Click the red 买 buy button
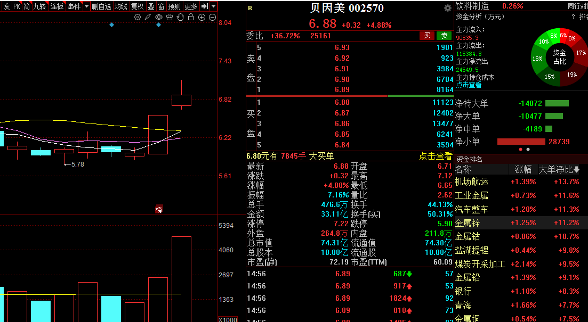 point(427,36)
